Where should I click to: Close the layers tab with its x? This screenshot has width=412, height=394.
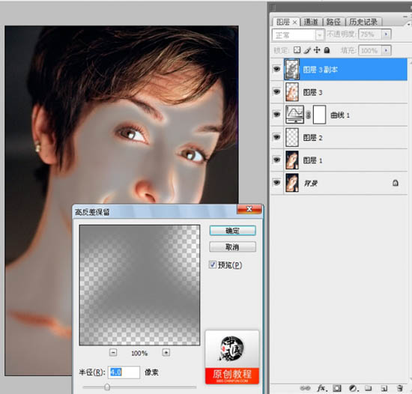pos(294,22)
